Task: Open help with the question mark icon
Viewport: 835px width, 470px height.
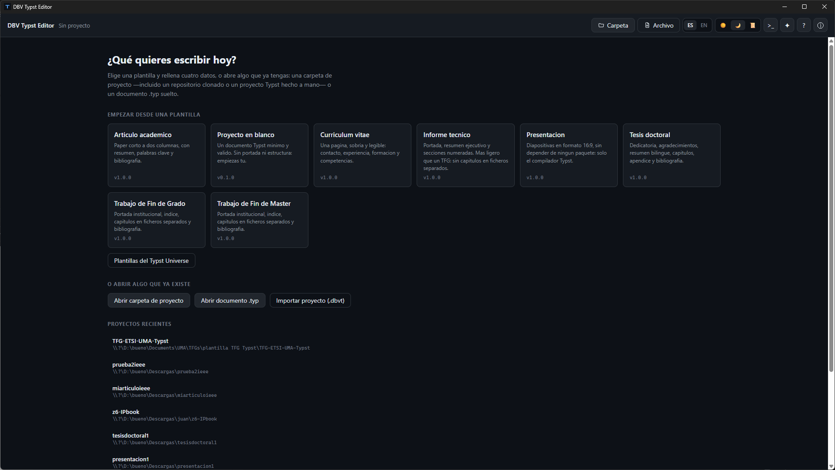Action: point(804,25)
